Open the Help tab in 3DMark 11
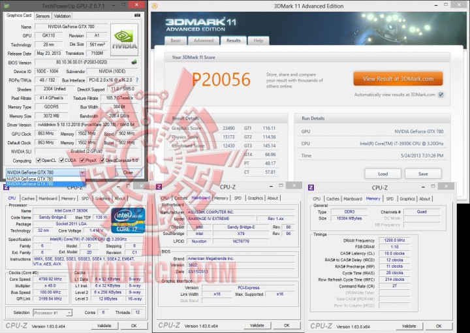The image size is (470, 333). click(258, 40)
